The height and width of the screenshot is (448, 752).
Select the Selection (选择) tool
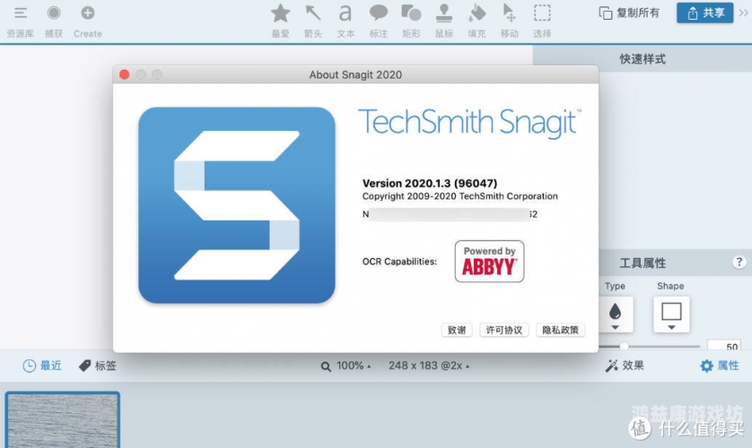(542, 13)
